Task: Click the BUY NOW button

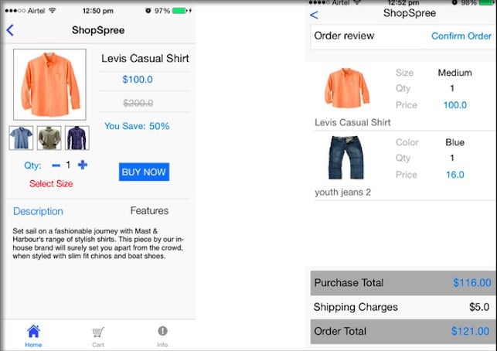Action: pyautogui.click(x=144, y=172)
